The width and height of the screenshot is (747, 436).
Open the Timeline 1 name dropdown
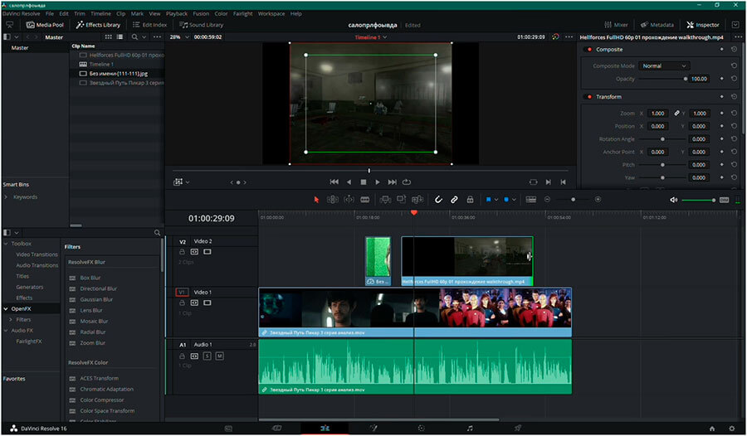pos(371,37)
